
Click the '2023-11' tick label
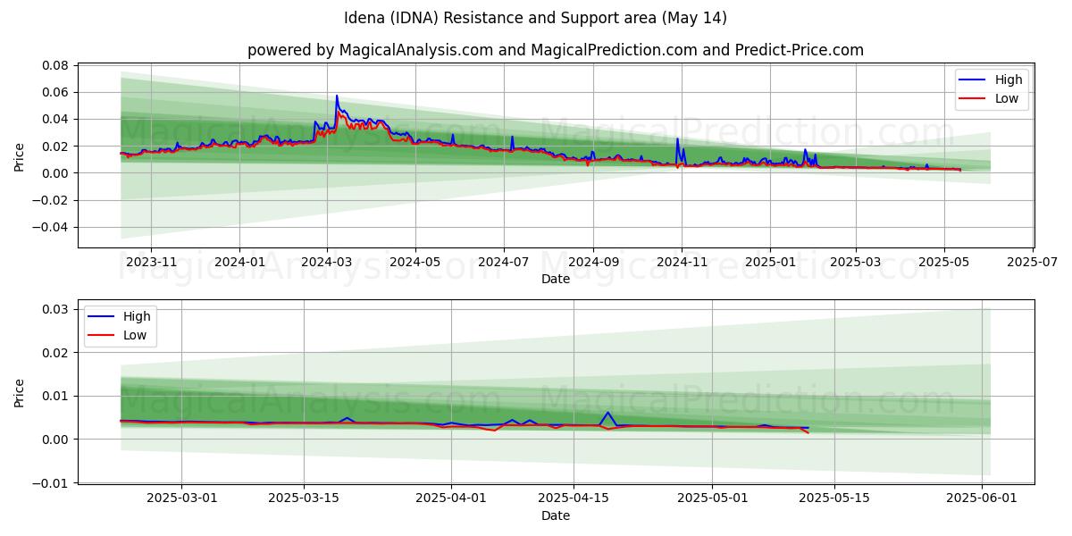[x=151, y=262]
